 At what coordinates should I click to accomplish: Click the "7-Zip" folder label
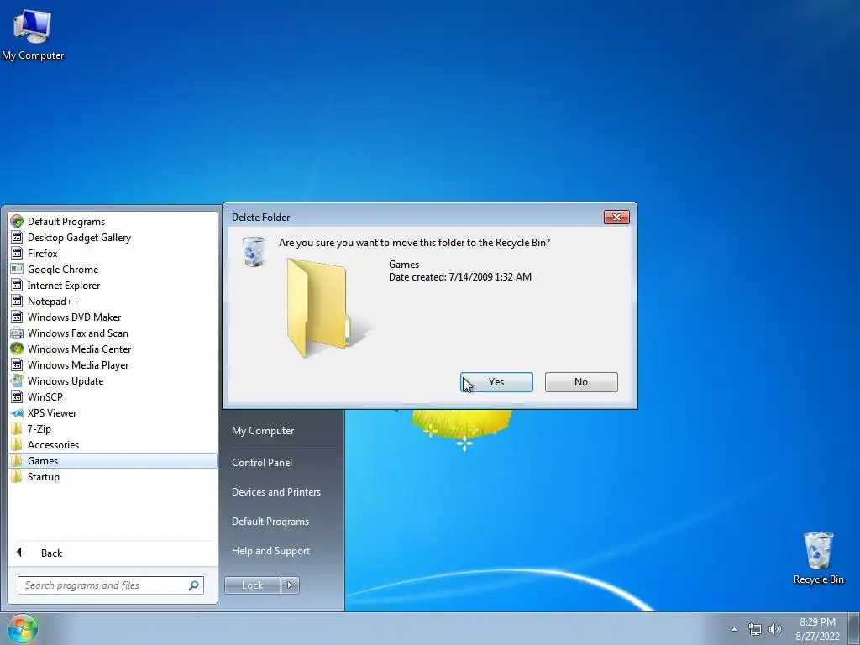pyautogui.click(x=39, y=429)
